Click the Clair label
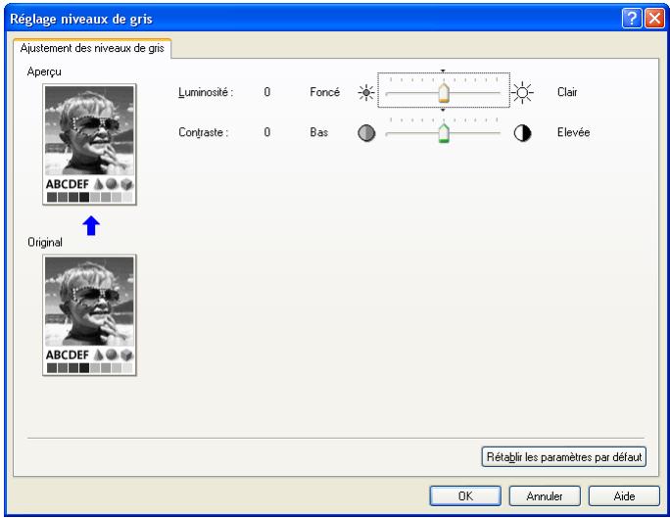 tap(567, 92)
